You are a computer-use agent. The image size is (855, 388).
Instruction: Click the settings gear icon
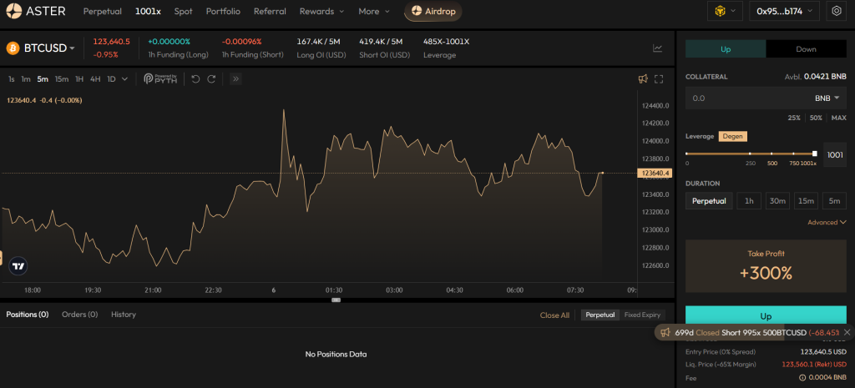837,12
